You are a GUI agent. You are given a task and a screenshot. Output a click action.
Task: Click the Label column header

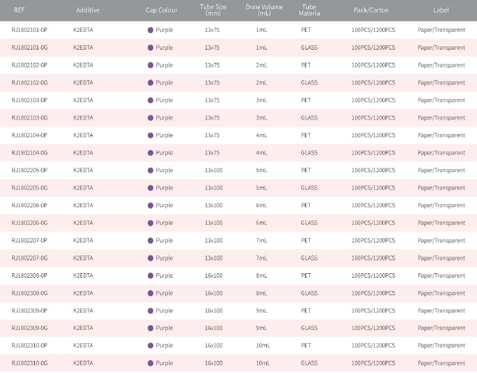click(441, 10)
